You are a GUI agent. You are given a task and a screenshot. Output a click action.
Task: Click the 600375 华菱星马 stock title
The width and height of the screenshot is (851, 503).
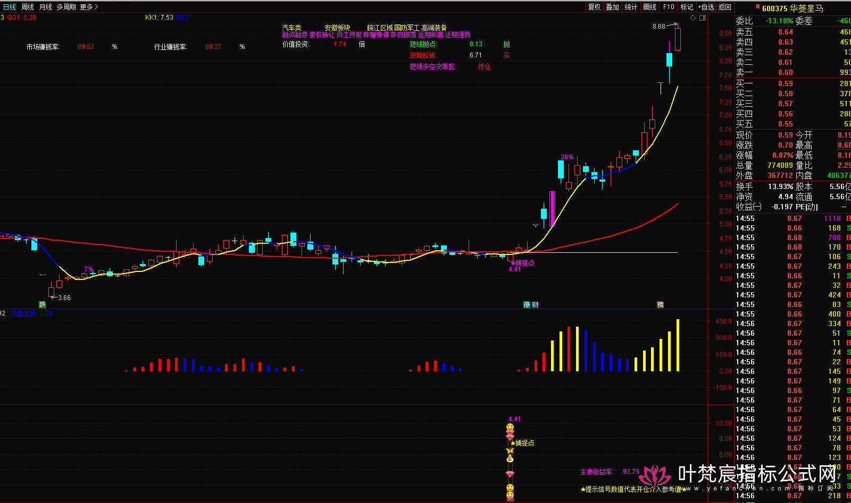click(x=792, y=8)
